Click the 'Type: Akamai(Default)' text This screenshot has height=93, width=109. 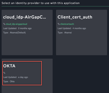tap(14, 33)
